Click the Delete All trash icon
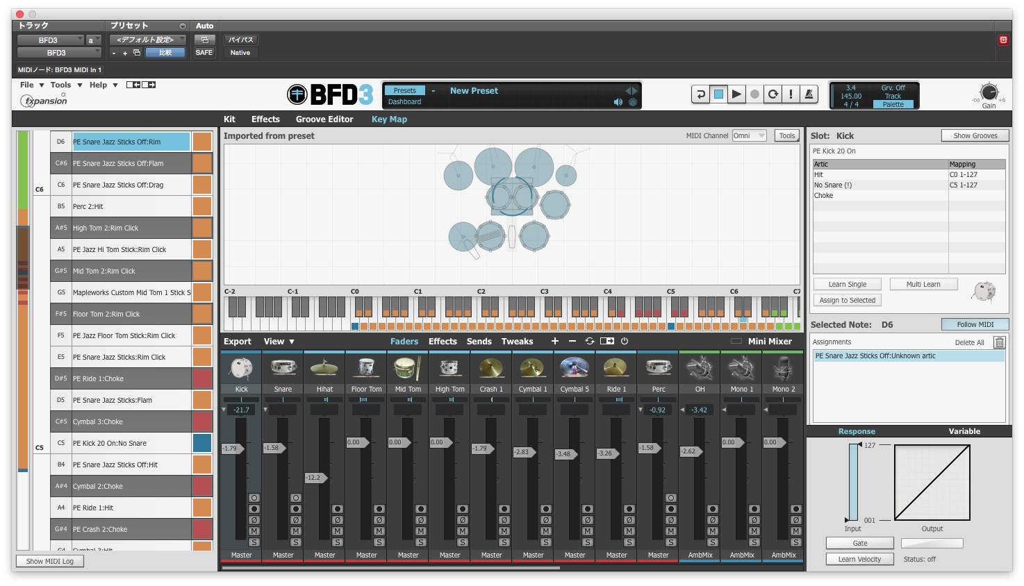 point(999,342)
